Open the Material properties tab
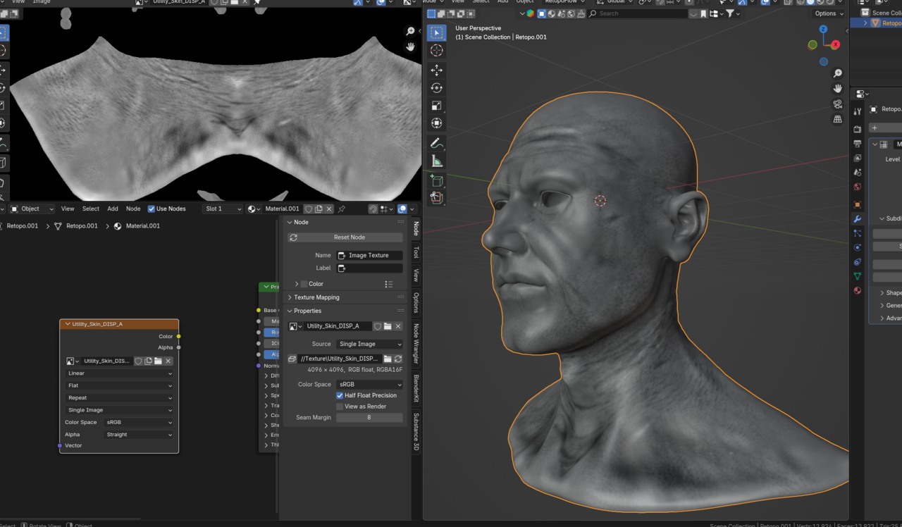 tap(858, 290)
